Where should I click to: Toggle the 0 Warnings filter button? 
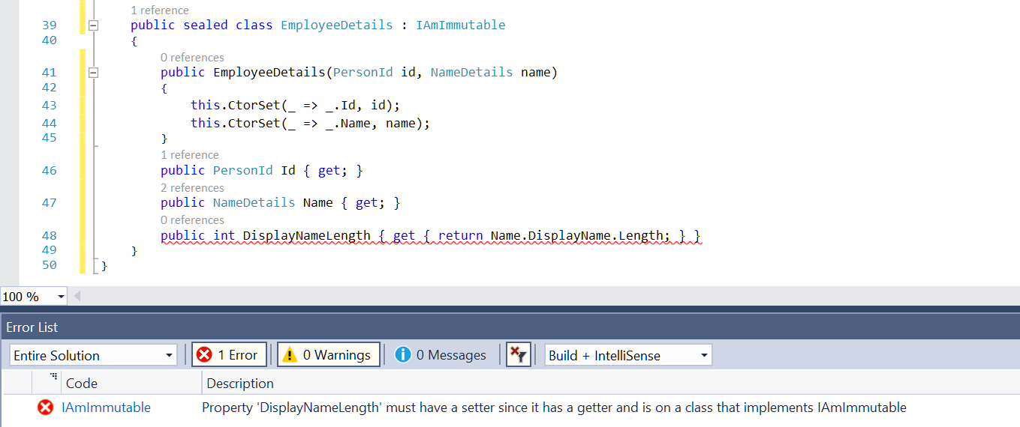tap(328, 355)
